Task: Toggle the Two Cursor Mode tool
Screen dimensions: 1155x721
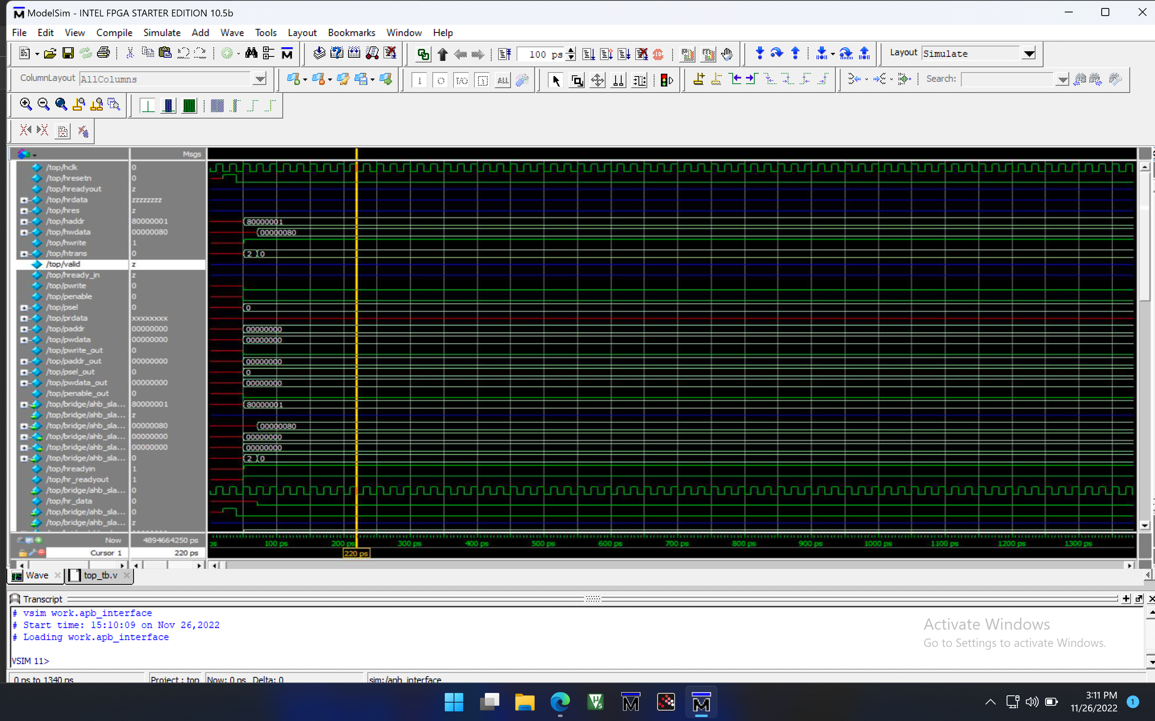Action: pos(618,80)
